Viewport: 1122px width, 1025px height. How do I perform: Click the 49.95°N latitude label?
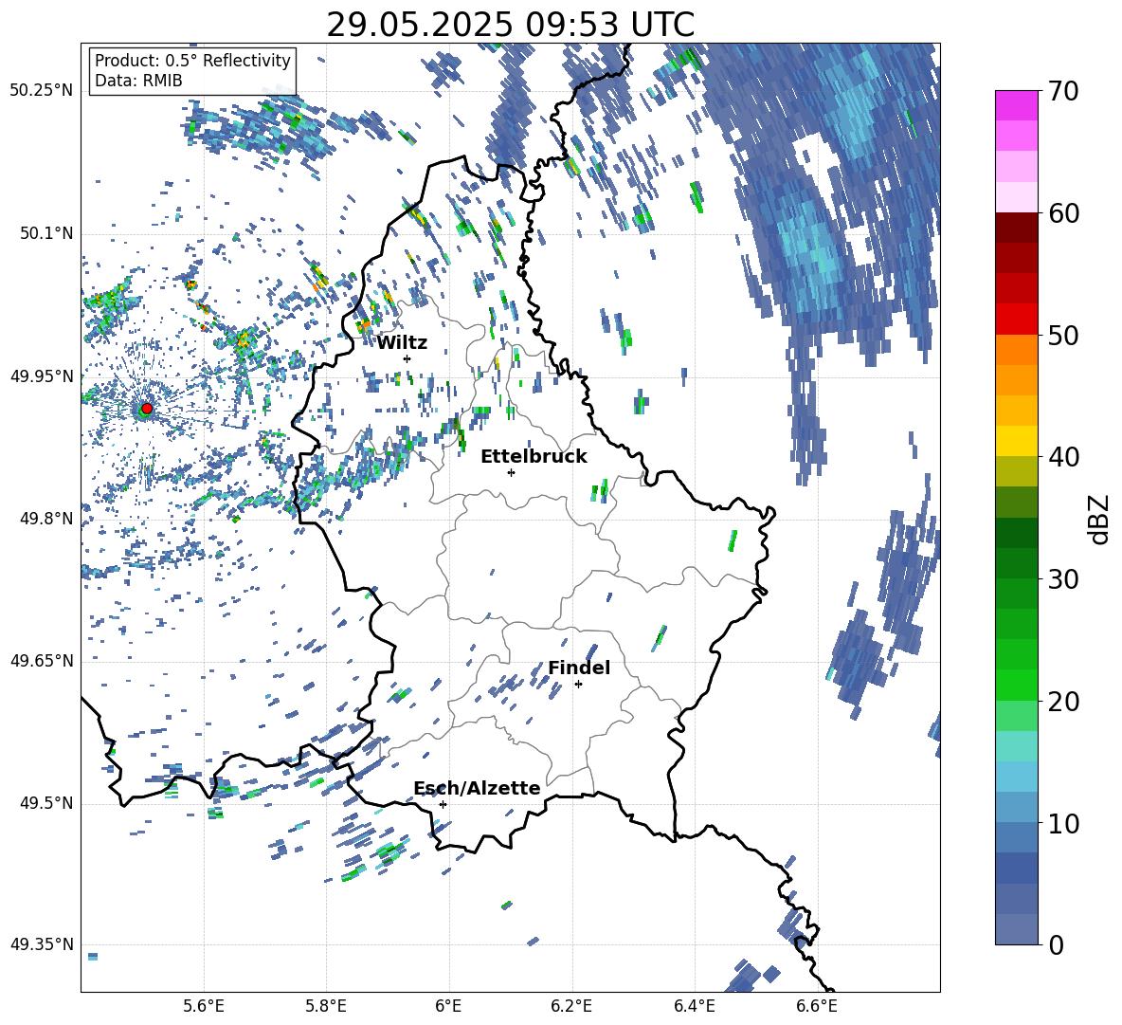click(42, 376)
